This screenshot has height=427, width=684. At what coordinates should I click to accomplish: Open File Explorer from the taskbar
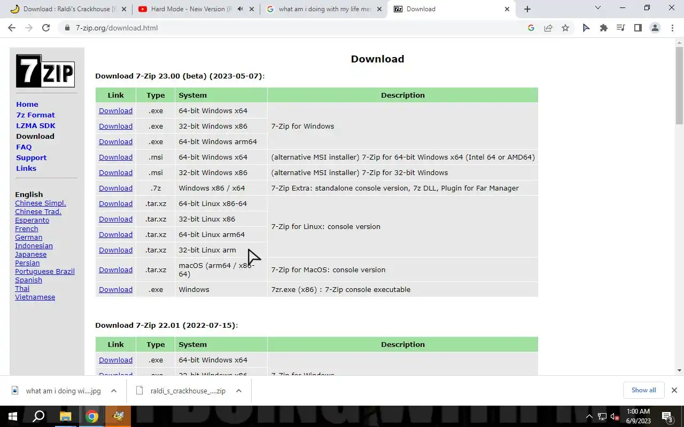(x=65, y=416)
